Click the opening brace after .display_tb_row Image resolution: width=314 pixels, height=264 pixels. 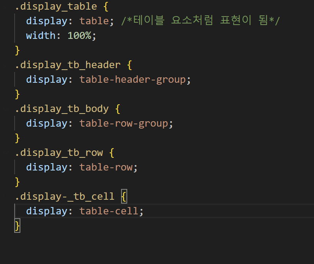tap(112, 153)
